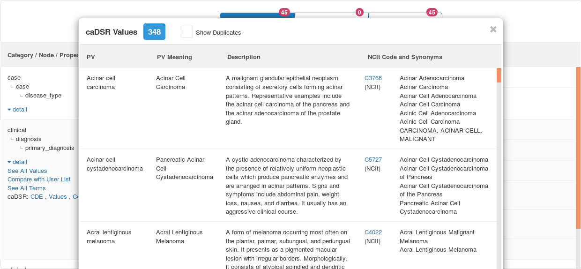Open NCIt code C3768 link
This screenshot has width=581, height=269.
click(x=373, y=78)
